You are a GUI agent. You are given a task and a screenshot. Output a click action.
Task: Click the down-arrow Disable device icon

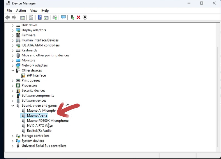coord(85,18)
